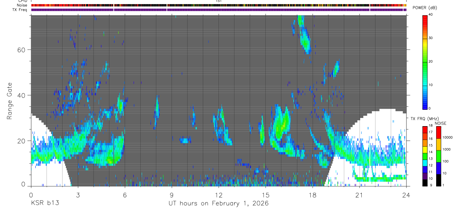The width and height of the screenshot is (457, 211).
Task: Click the 10000 label on NOISE scale
Action: click(x=448, y=138)
